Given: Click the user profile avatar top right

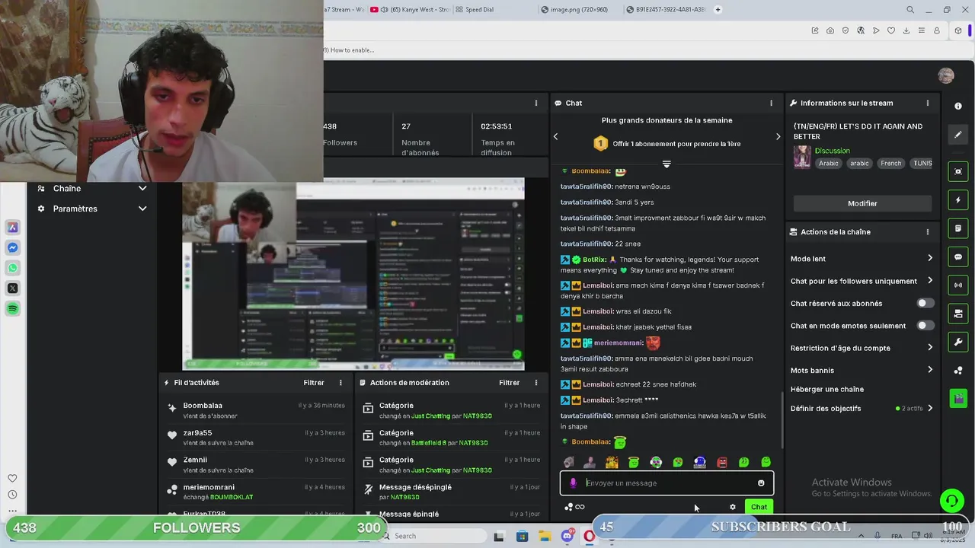Looking at the screenshot, I should coord(946,75).
